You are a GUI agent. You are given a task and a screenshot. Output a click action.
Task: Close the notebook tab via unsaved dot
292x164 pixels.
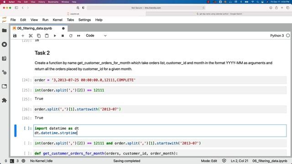63,28
